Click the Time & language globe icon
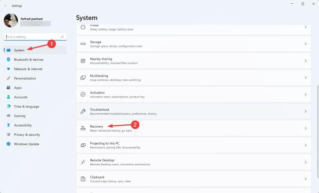319x193 pixels. tap(8, 106)
